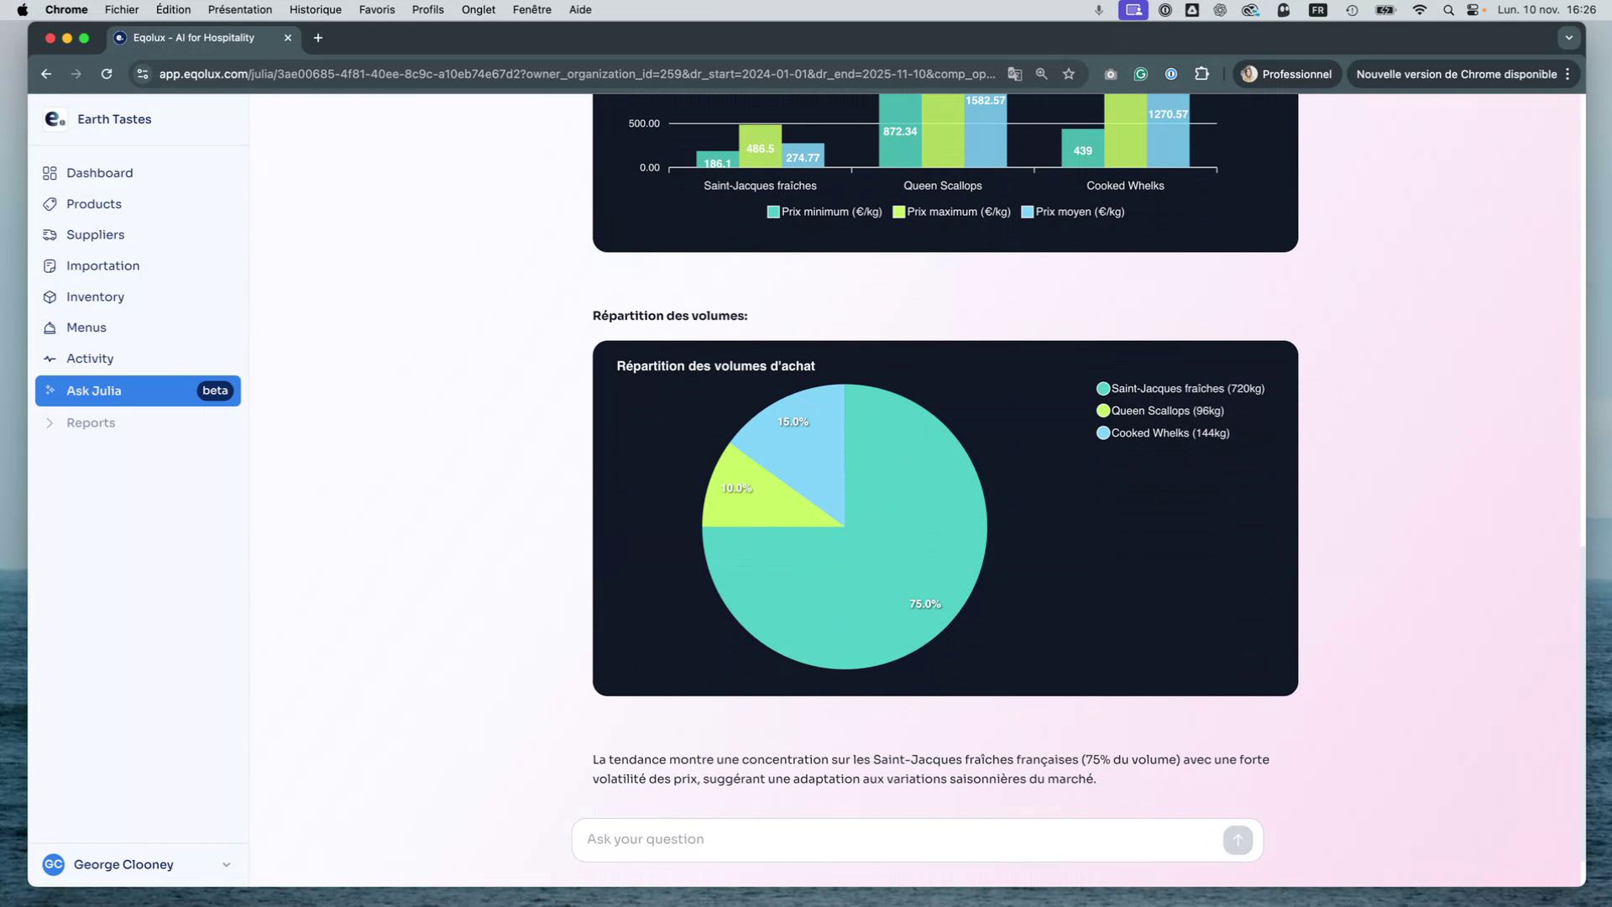Image resolution: width=1612 pixels, height=907 pixels.
Task: Toggle the Saint-Jacques fraîches legend entry
Action: pos(1180,388)
